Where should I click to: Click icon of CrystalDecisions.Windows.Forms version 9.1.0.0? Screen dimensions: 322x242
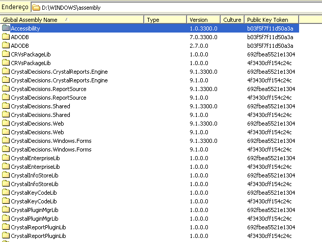point(6,149)
